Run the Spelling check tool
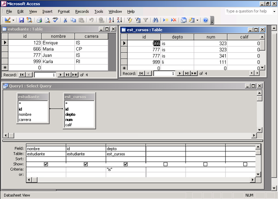This screenshot has height=199, width=278. coord(55,20)
